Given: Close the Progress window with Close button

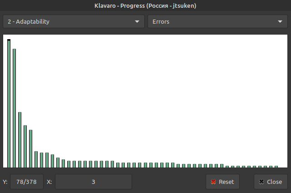Looking at the screenshot, I should pos(271,182).
